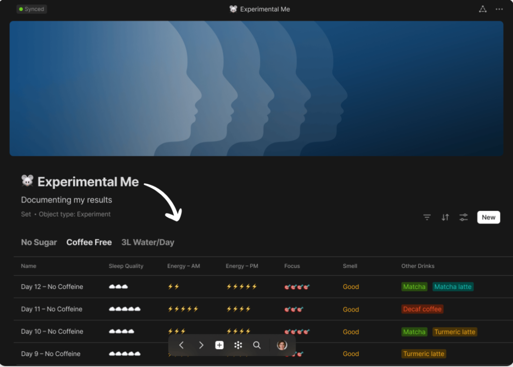Click Day 10 Energy PM lightning rating

(x=238, y=331)
